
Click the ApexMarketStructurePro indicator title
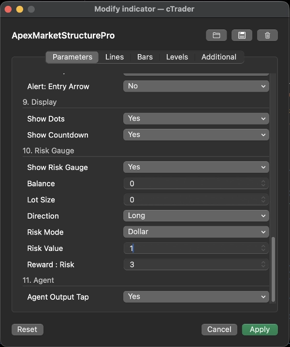[63, 35]
